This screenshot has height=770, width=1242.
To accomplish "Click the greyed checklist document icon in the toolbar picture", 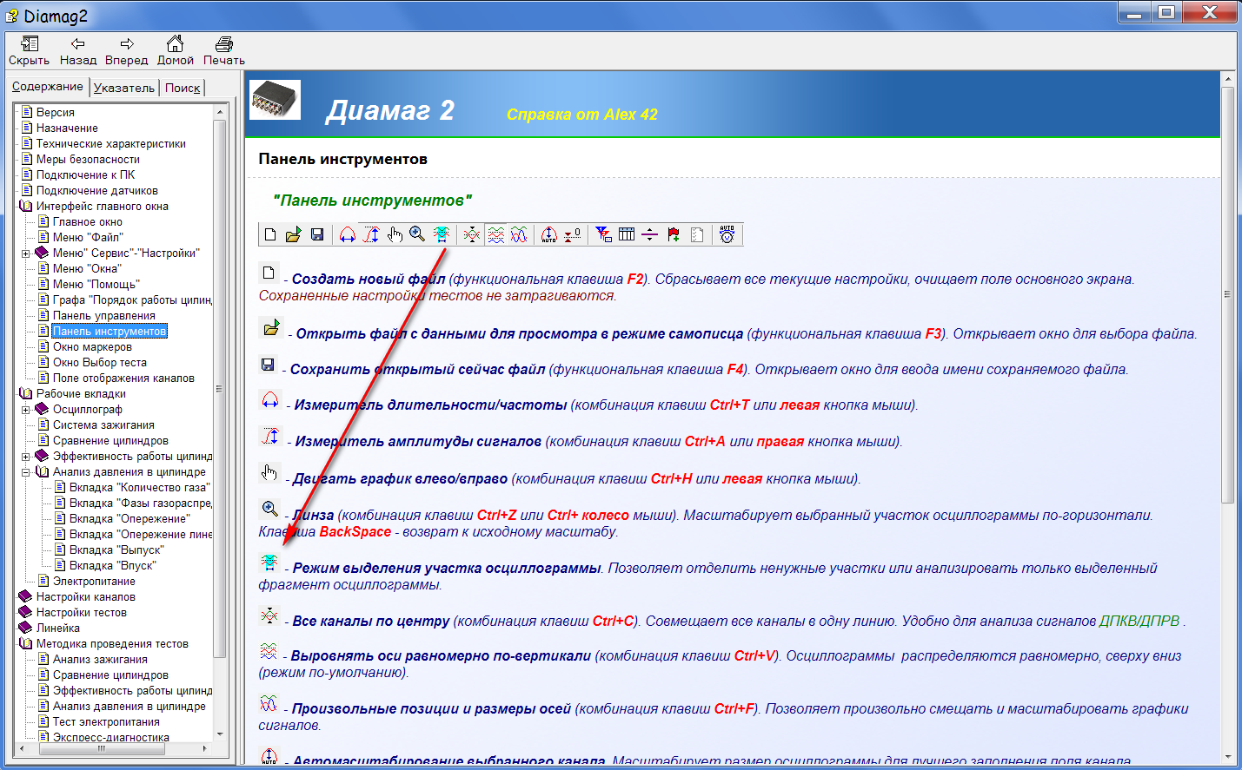I will [x=697, y=234].
